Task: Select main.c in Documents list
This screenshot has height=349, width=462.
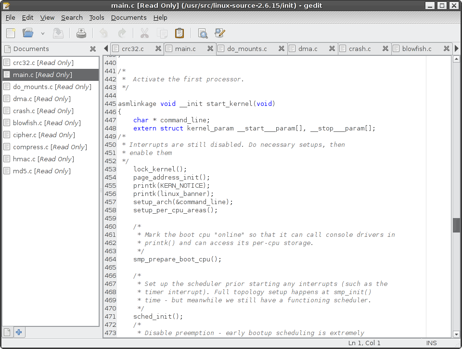Action: pyautogui.click(x=51, y=75)
